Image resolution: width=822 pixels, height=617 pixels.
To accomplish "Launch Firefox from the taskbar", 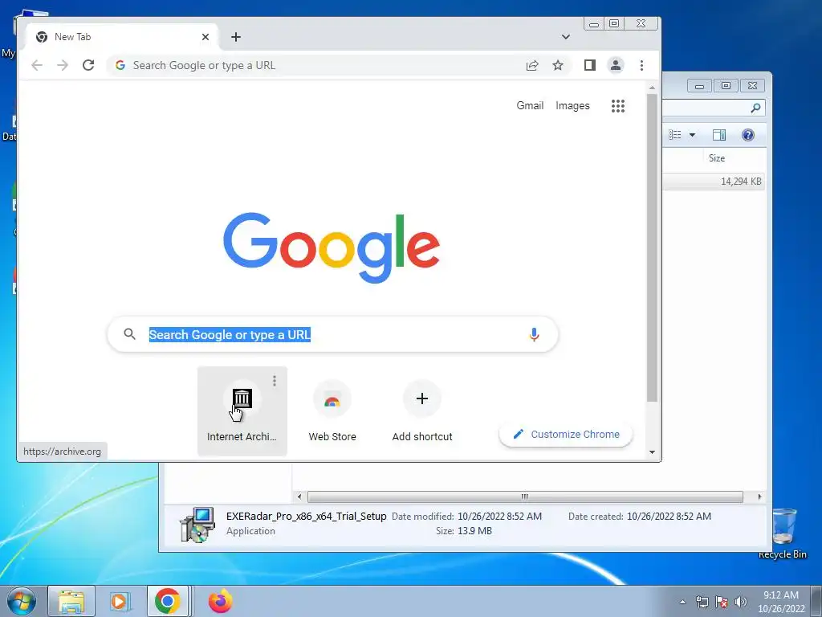I will point(220,601).
